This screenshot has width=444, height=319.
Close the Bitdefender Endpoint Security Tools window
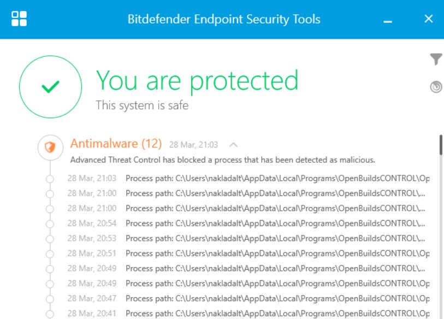[x=429, y=19]
